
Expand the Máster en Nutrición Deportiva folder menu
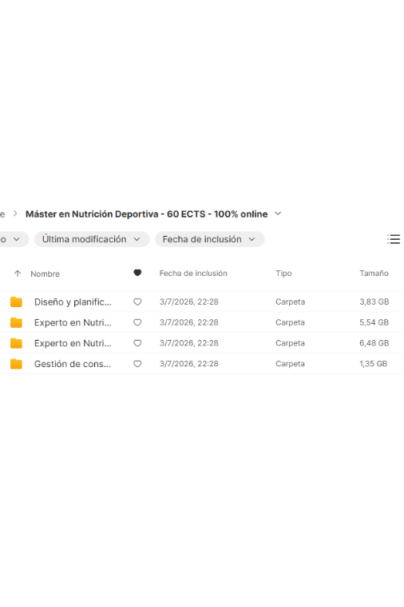[278, 214]
